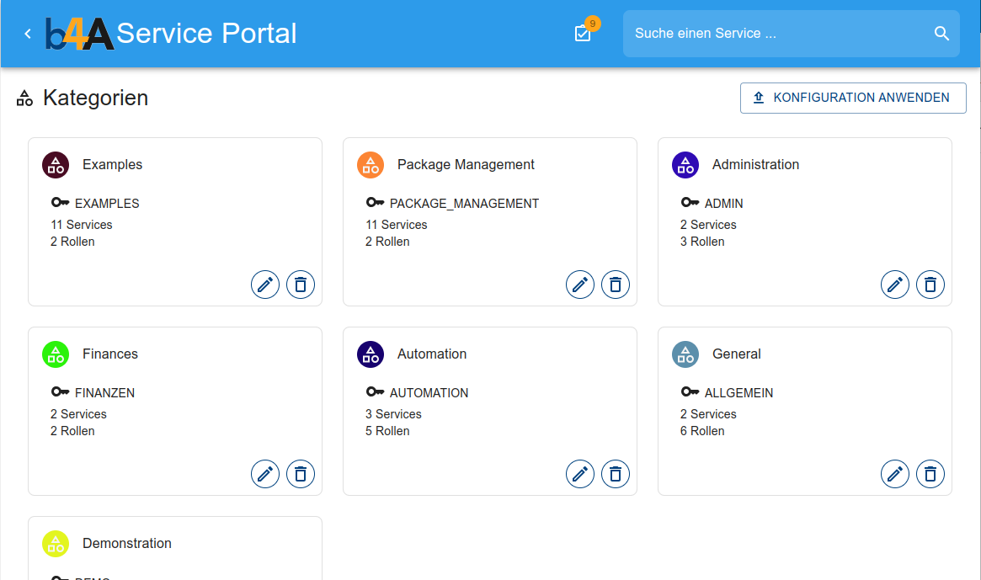Edit the Examples category

point(265,285)
